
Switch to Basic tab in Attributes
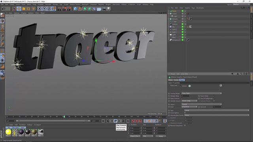(x=170, y=80)
